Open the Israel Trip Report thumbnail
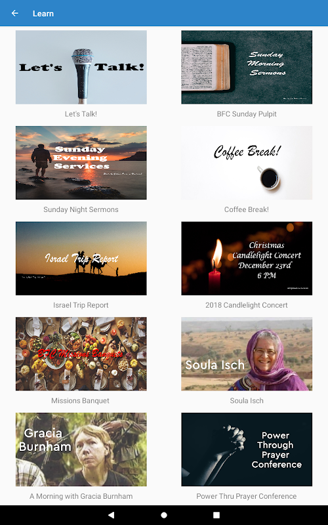Screen dimensions: 328x525 point(81,259)
